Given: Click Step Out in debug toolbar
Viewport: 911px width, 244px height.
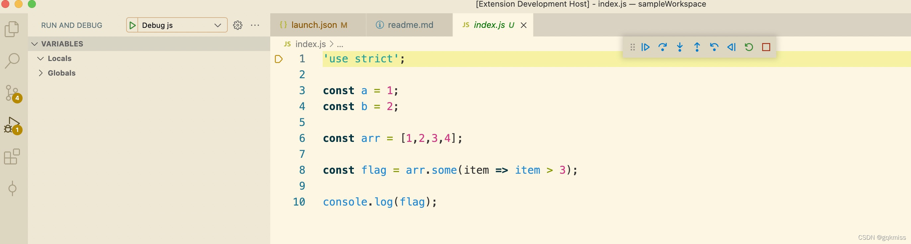Looking at the screenshot, I should click(x=697, y=47).
